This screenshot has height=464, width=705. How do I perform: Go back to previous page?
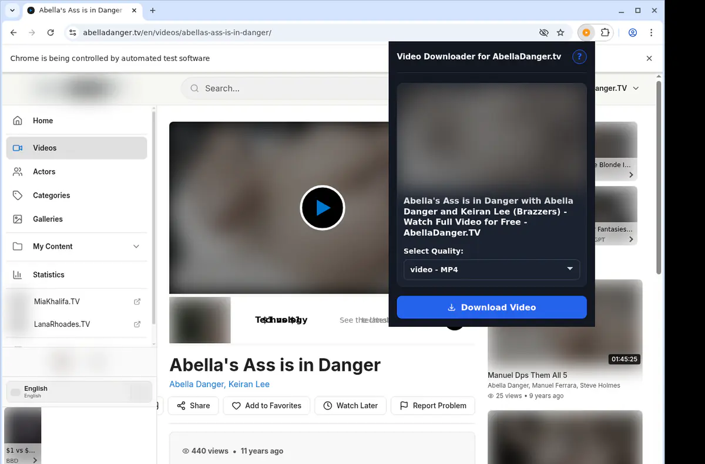[14, 33]
